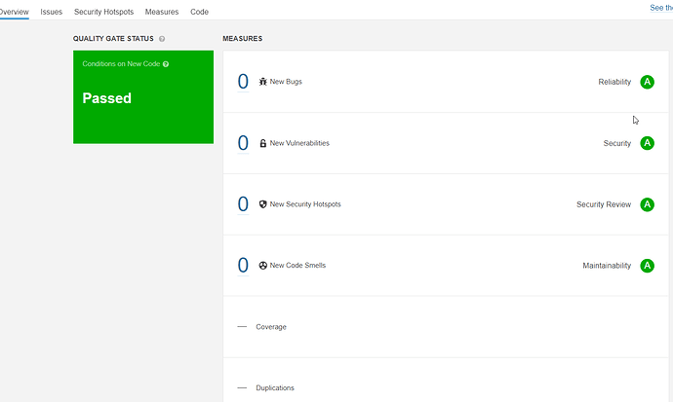The width and height of the screenshot is (673, 402).
Task: Click the partially visible 'See the' link
Action: [x=661, y=8]
